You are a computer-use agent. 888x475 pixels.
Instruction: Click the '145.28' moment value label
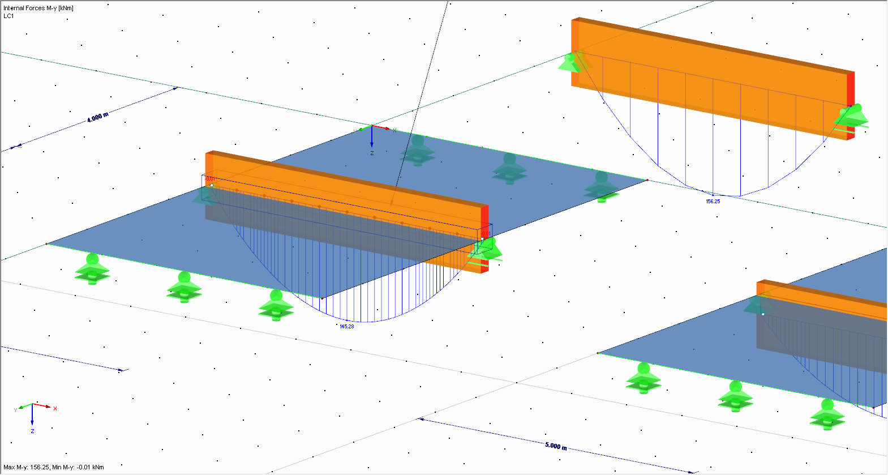(x=347, y=326)
